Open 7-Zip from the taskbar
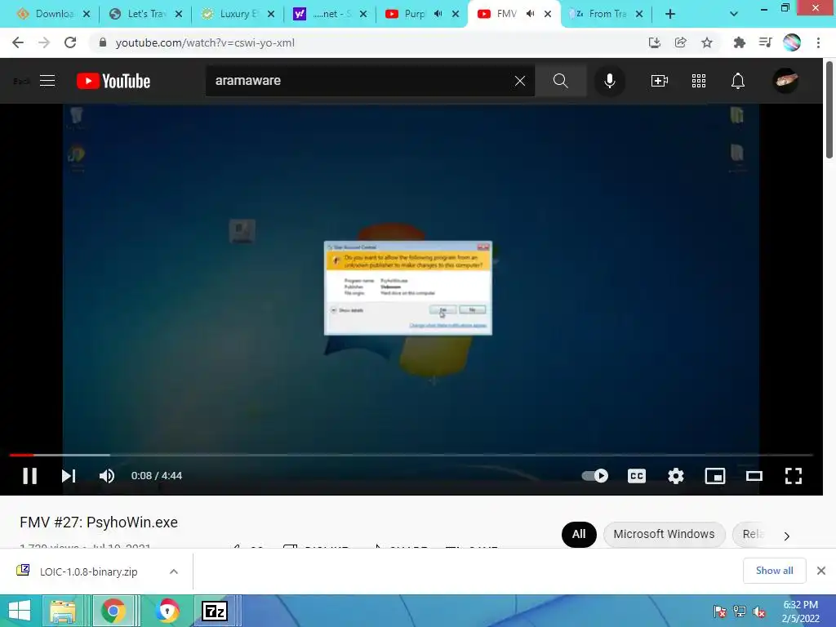The image size is (836, 627). [215, 611]
